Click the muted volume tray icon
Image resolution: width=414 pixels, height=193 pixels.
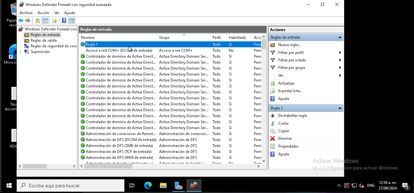tap(361, 185)
